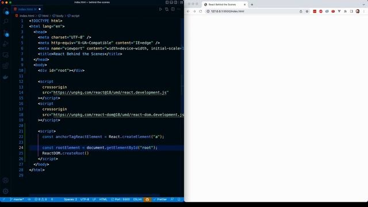Open the Accounts menu in the activity bar
Screen dimensions: 368x207
coord(6,180)
